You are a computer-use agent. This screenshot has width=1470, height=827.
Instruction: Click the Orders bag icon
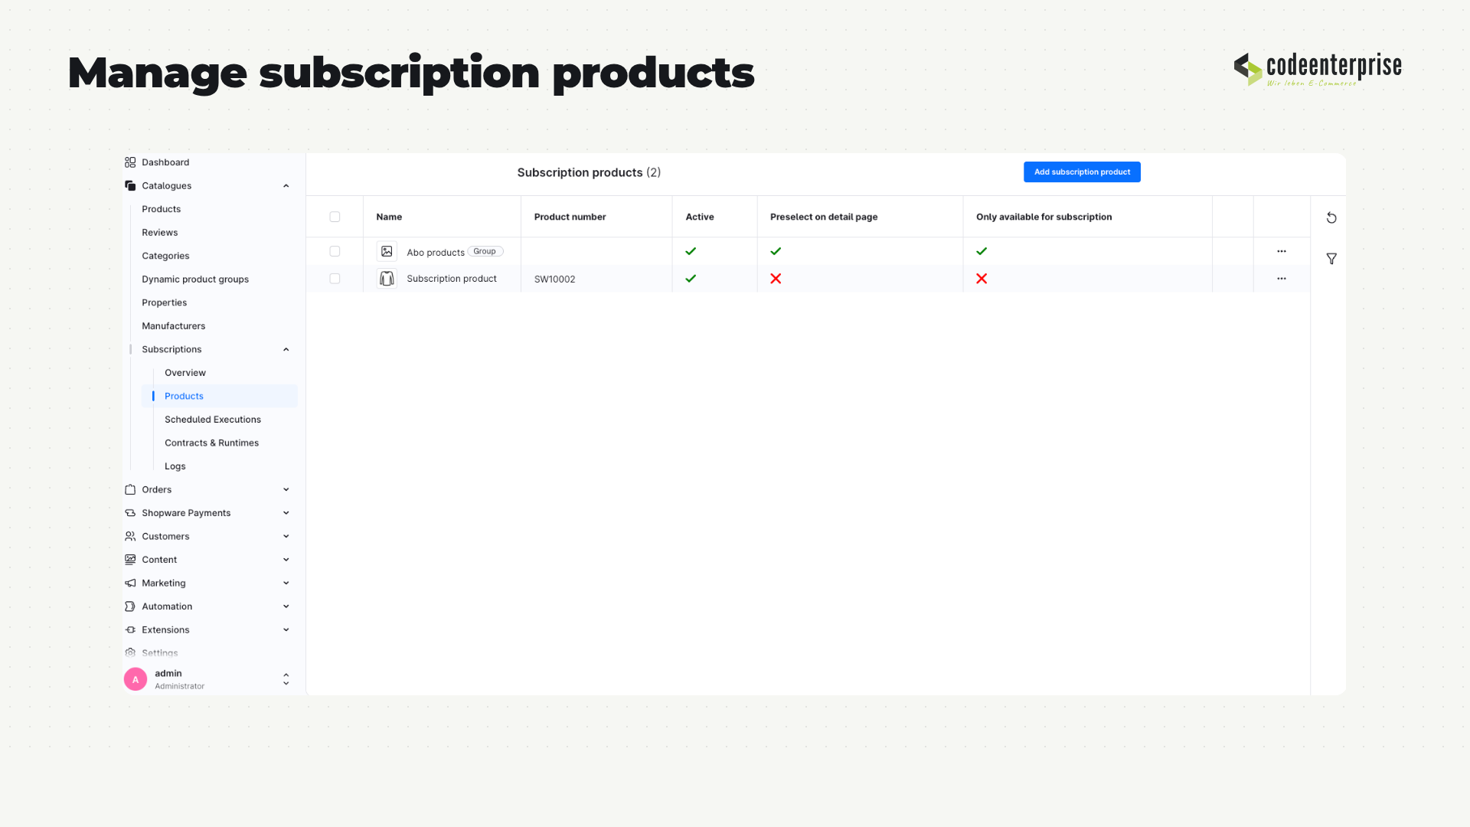pos(130,489)
